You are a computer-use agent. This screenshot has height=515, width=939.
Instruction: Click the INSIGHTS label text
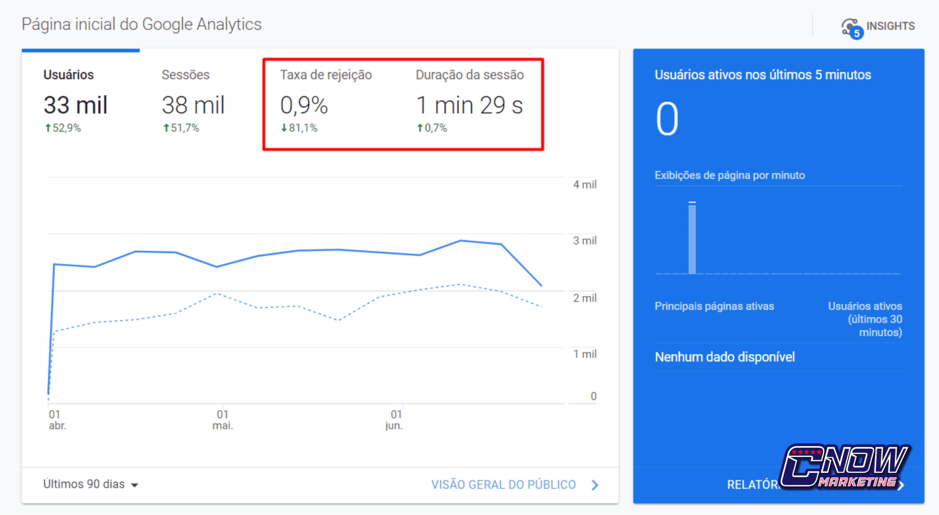[x=891, y=26]
